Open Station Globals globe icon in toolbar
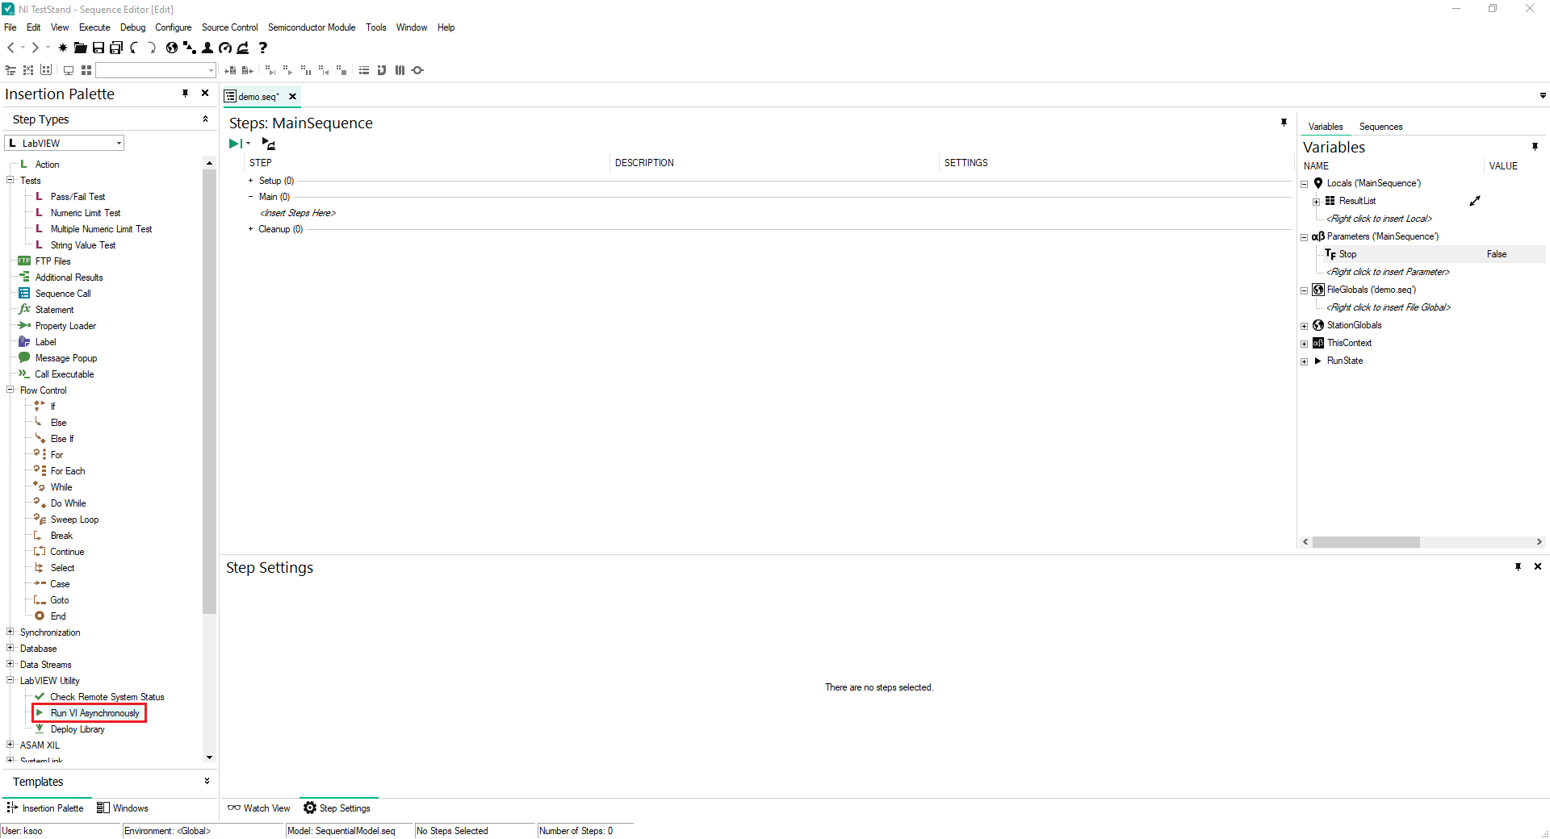Screen dimensions: 1550x839 [171, 48]
